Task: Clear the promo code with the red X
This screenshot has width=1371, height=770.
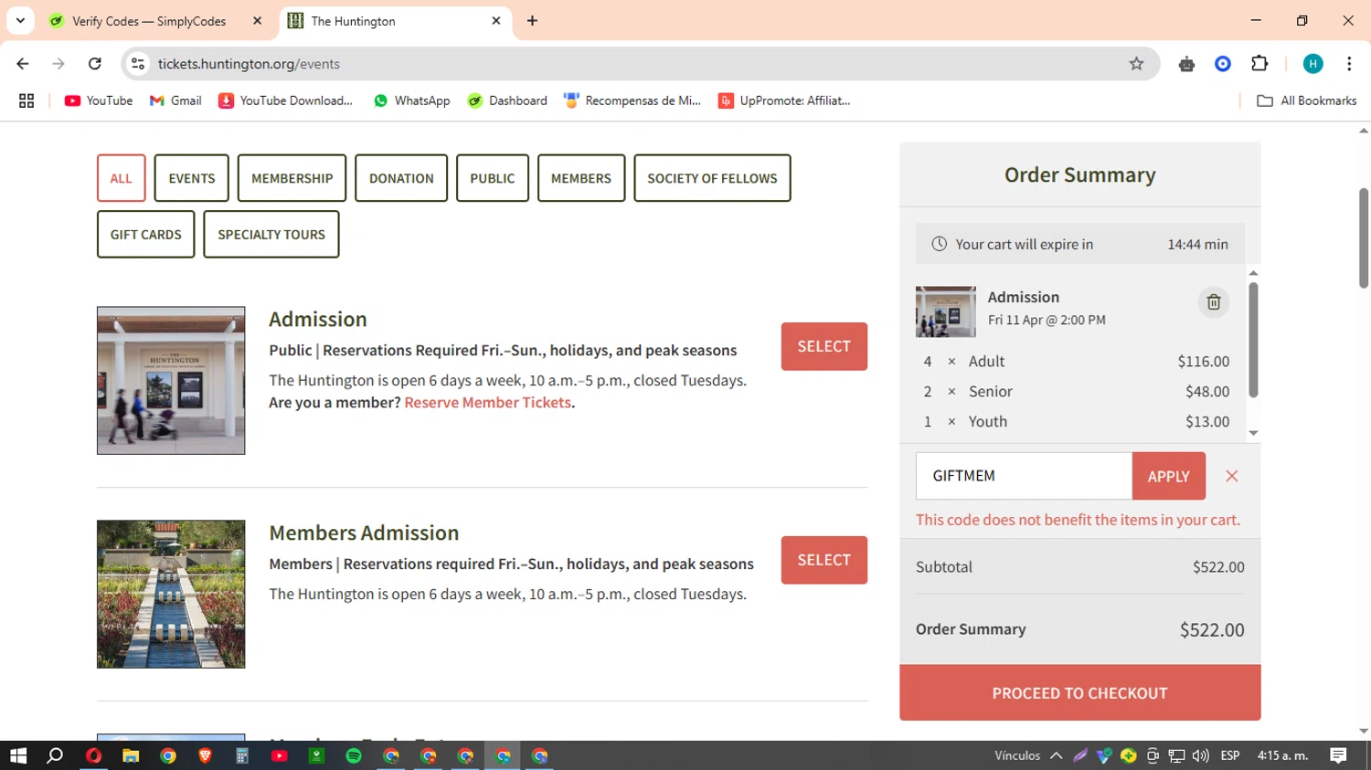Action: (x=1231, y=476)
